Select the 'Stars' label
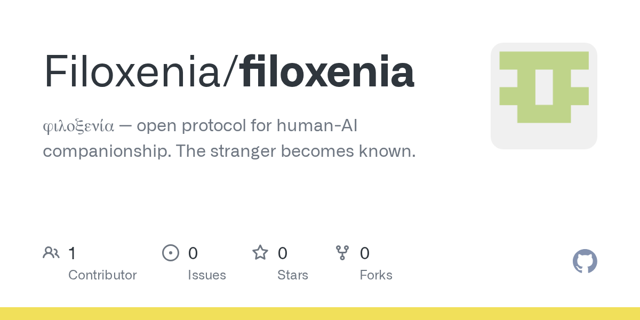Viewport: 640px width, 320px height. tap(293, 275)
